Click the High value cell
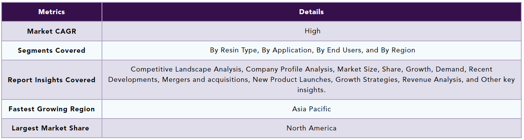The height and width of the screenshot is (140, 524). 312,31
